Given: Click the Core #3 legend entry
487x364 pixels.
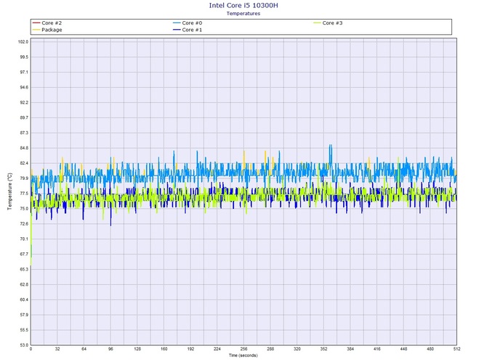Looking at the screenshot, I should point(328,23).
